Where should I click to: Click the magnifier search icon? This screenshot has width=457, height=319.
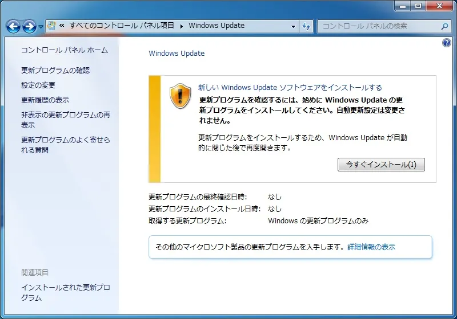pyautogui.click(x=445, y=26)
